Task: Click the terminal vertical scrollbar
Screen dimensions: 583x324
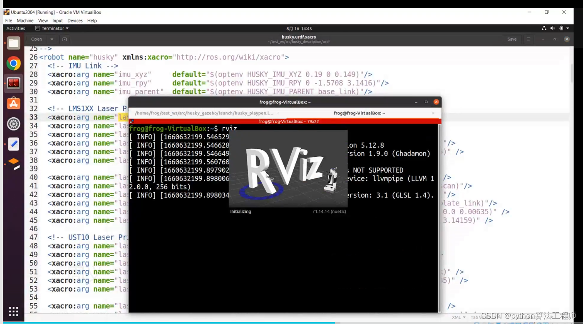Action: click(439, 218)
